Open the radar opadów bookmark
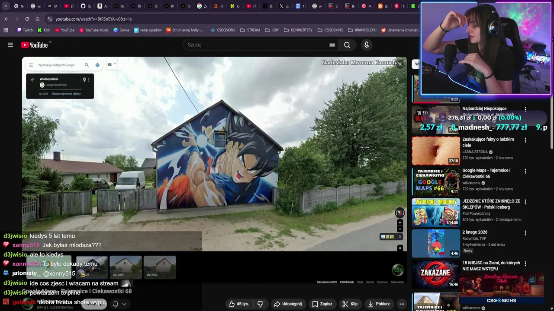The width and height of the screenshot is (554, 311). click(148, 30)
